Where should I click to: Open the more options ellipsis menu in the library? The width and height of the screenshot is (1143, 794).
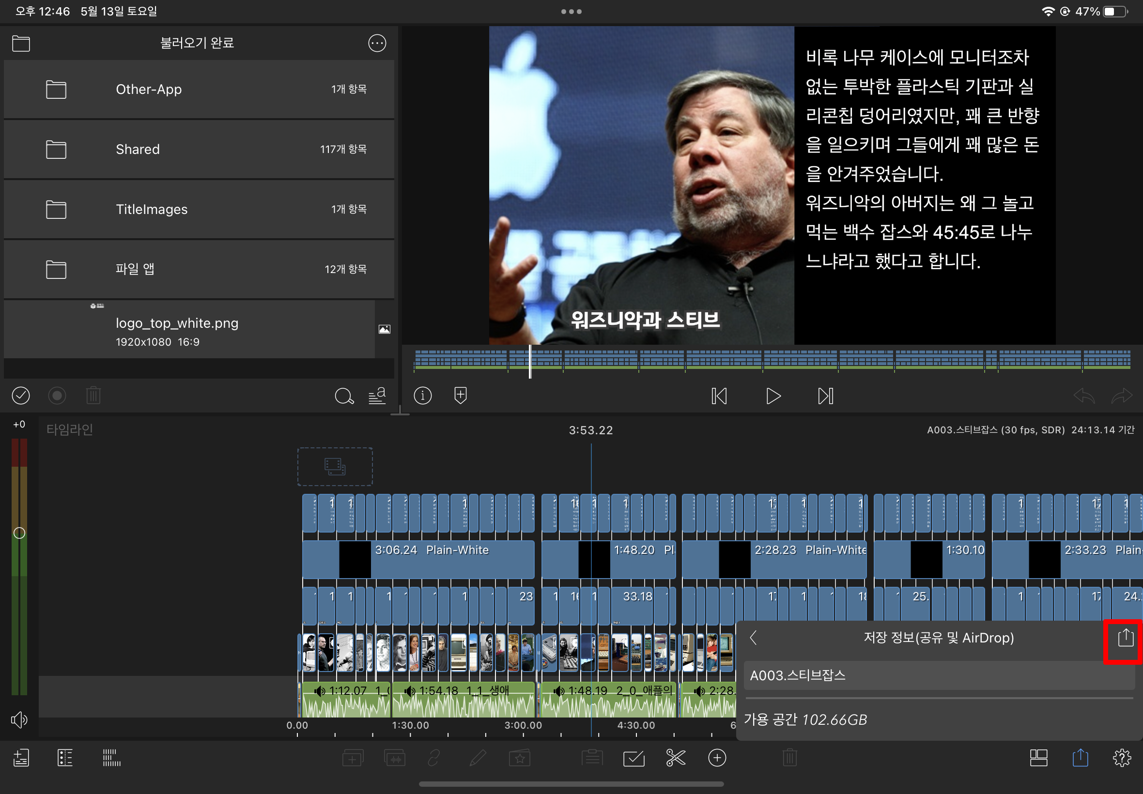point(377,44)
